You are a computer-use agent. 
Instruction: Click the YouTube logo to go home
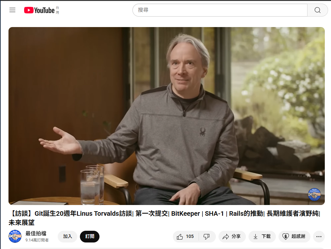[x=39, y=10]
